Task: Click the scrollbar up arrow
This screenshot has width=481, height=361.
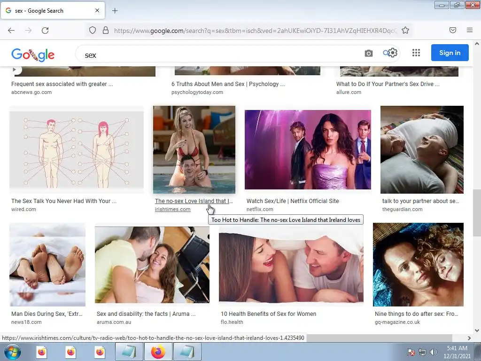Action: click(477, 44)
